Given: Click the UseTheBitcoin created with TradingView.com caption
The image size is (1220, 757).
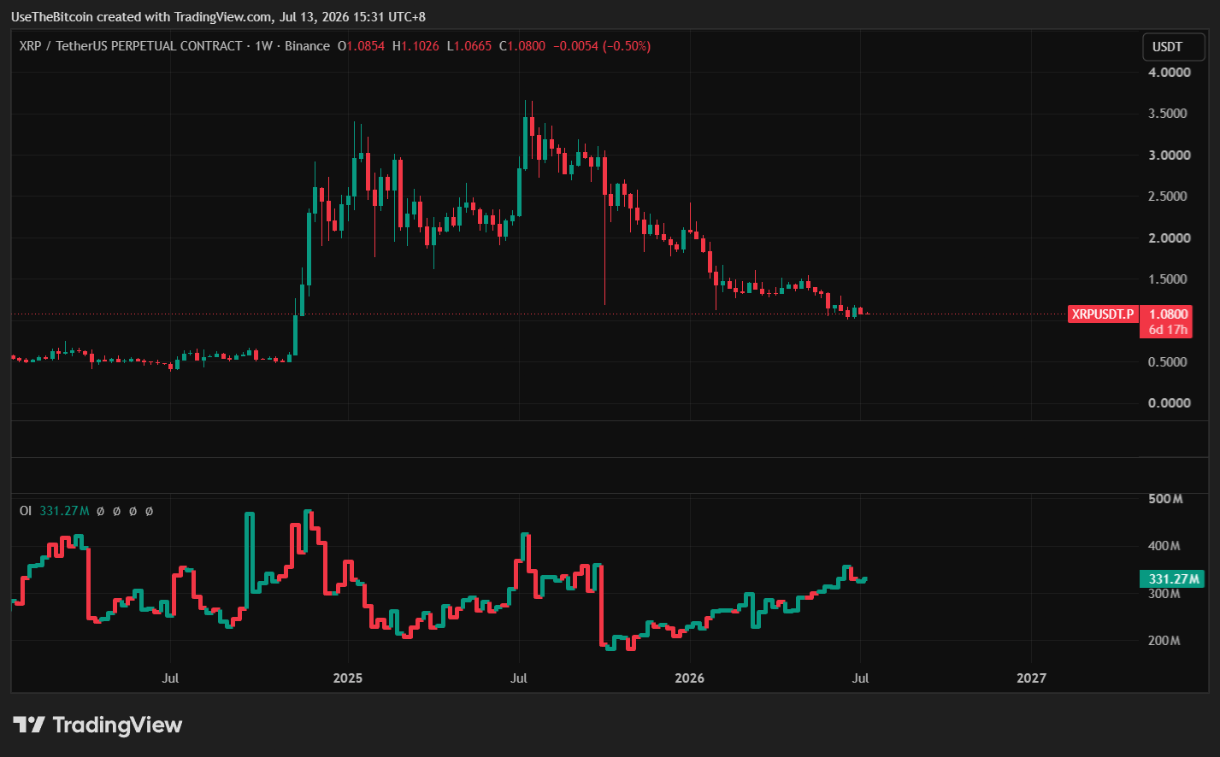Looking at the screenshot, I should click(218, 17).
